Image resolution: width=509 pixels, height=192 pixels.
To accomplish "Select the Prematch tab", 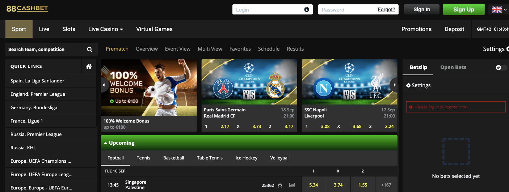I will 117,49.
